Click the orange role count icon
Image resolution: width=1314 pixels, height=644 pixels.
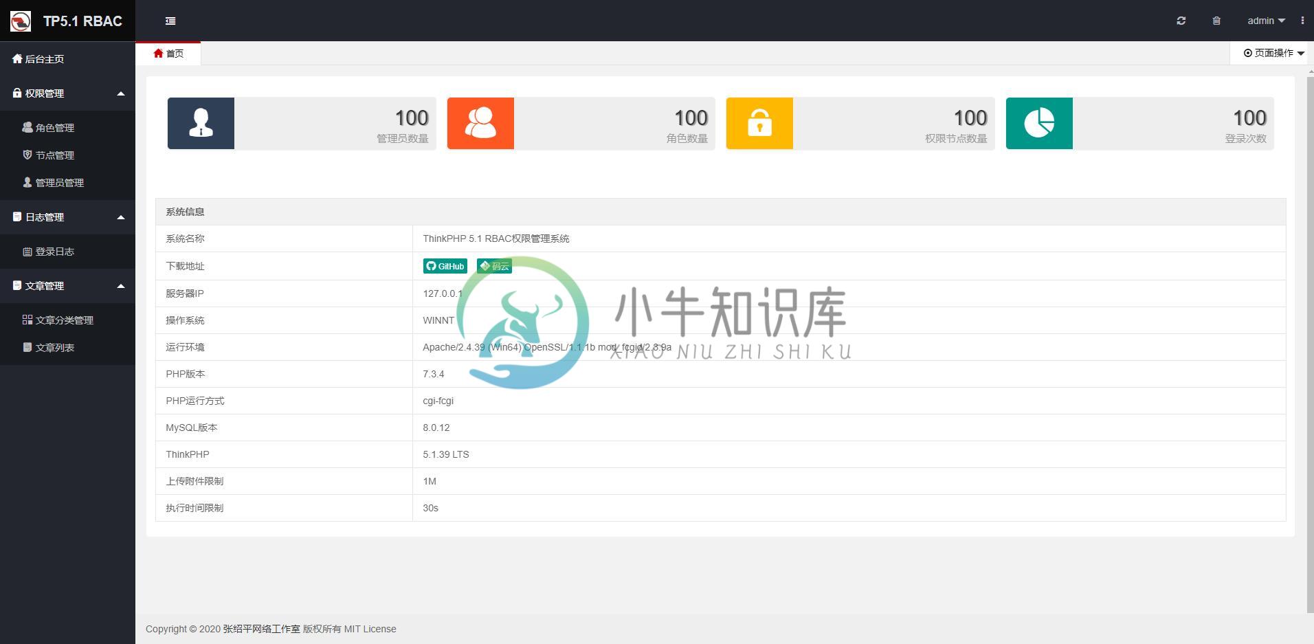point(480,123)
